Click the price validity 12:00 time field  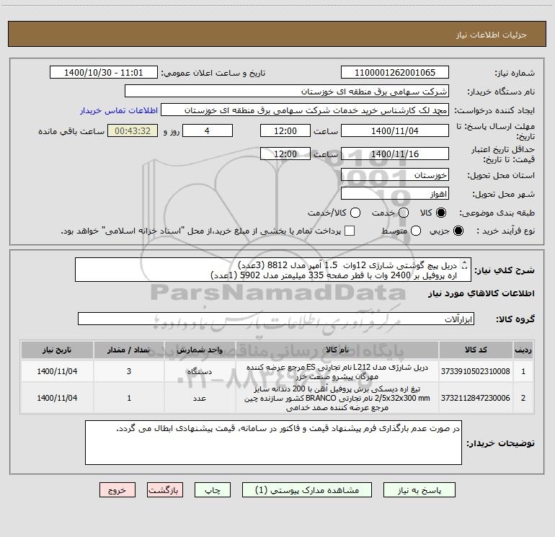click(285, 154)
